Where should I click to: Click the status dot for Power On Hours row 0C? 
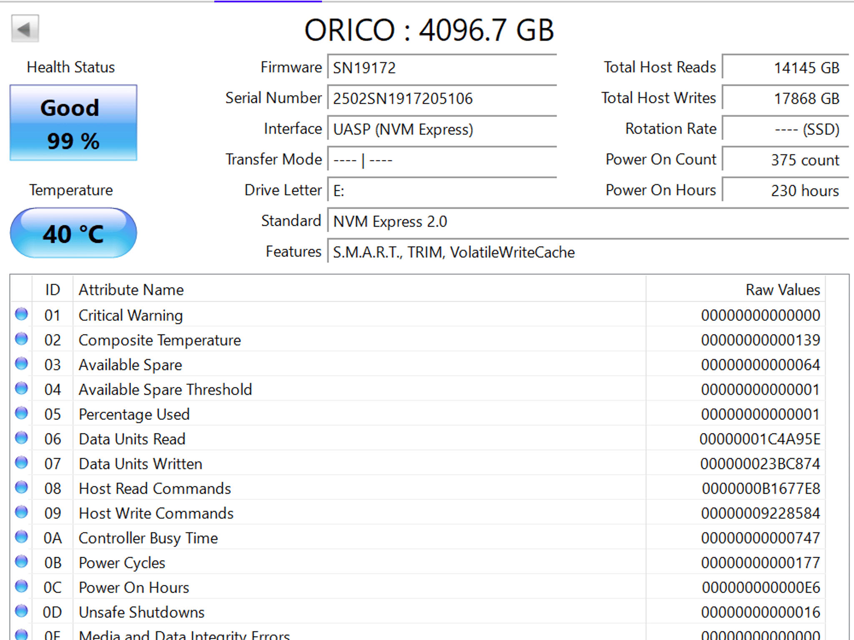point(21,586)
